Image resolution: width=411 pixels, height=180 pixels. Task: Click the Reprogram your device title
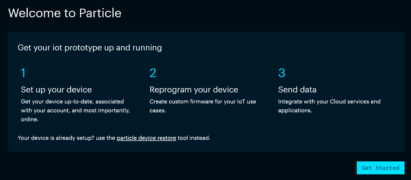(x=194, y=90)
